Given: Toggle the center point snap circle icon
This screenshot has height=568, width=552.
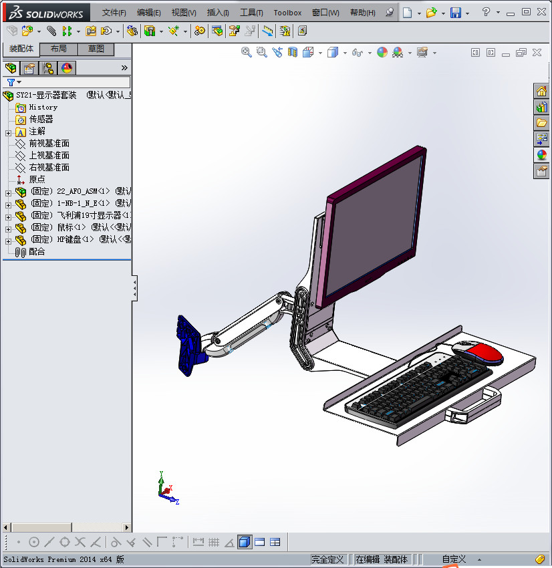Looking at the screenshot, I should tap(34, 542).
